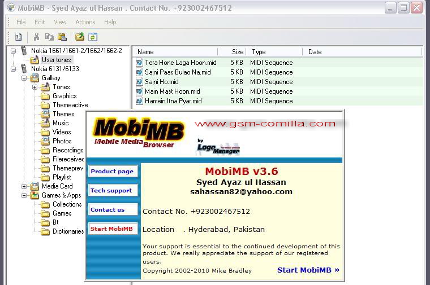Collapse the Nokia 1661 tree node
430x285 pixels.
tap(13, 51)
